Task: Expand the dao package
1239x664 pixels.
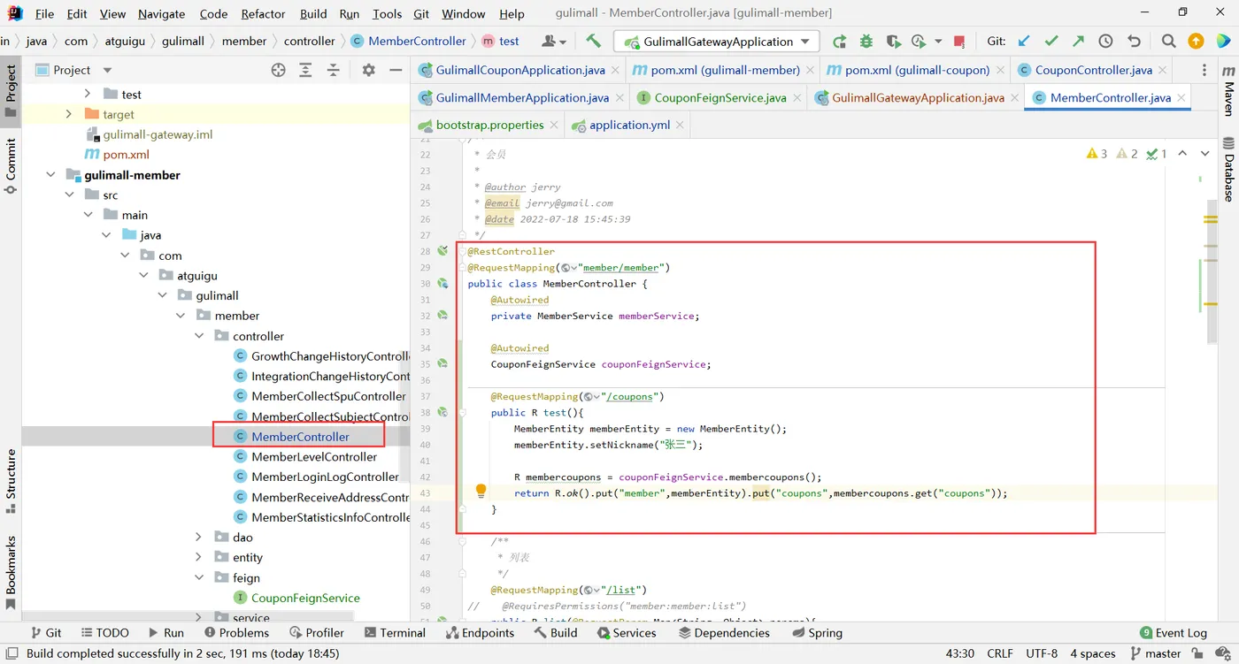Action: 199,537
